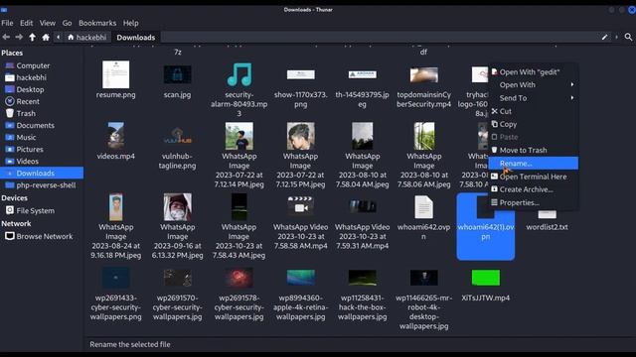Select WhatsApp Video 2023-10-23 7.59.31 AM thumbnail
The width and height of the screenshot is (636, 357).
click(x=362, y=206)
